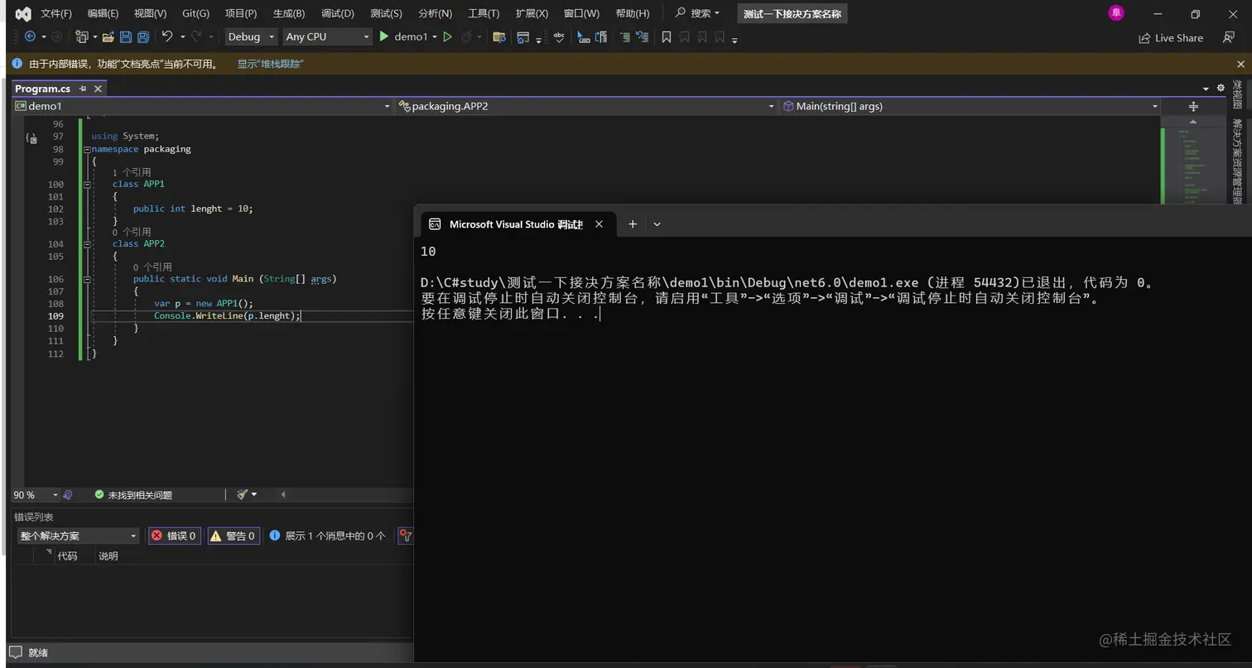Image resolution: width=1252 pixels, height=668 pixels.
Task: Click the Uncomment selection toolbar icon
Action: 642,36
